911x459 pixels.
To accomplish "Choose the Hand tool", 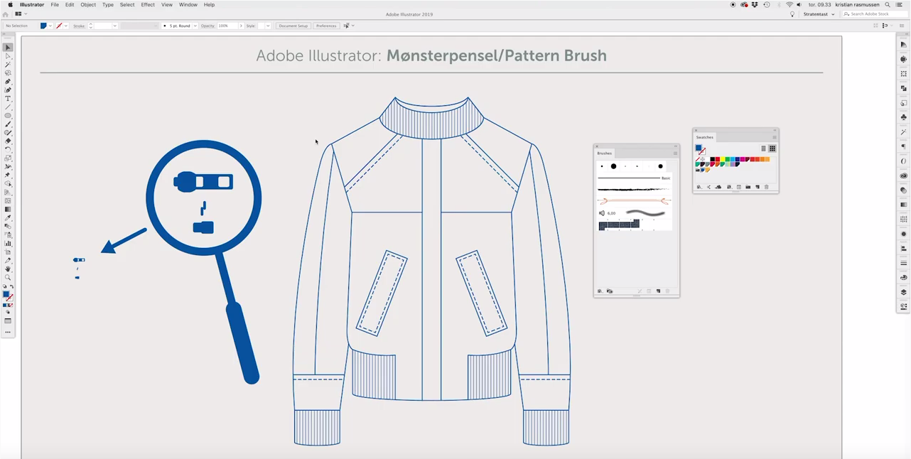I will tap(8, 269).
